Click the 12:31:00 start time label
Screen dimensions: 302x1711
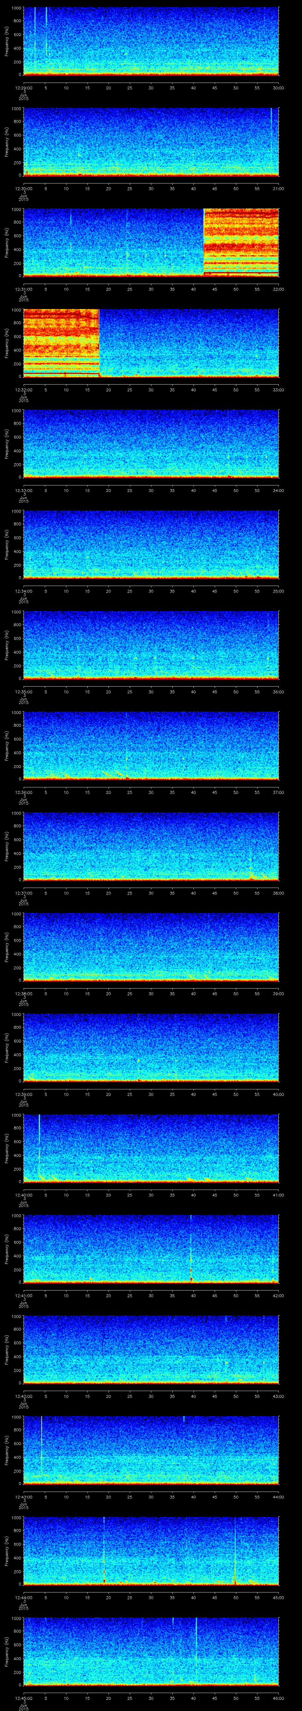tap(23, 289)
